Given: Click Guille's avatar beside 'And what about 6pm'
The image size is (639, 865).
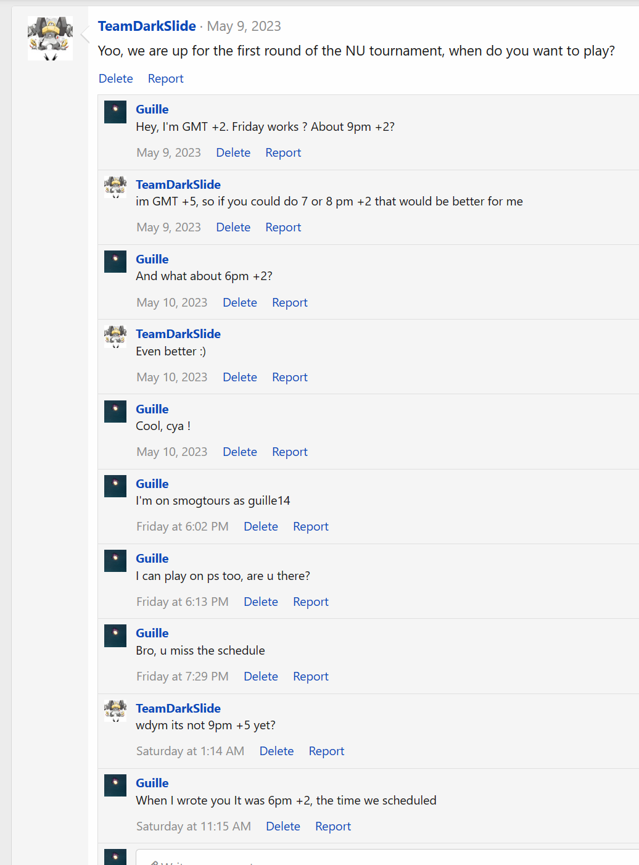Looking at the screenshot, I should coord(115,262).
